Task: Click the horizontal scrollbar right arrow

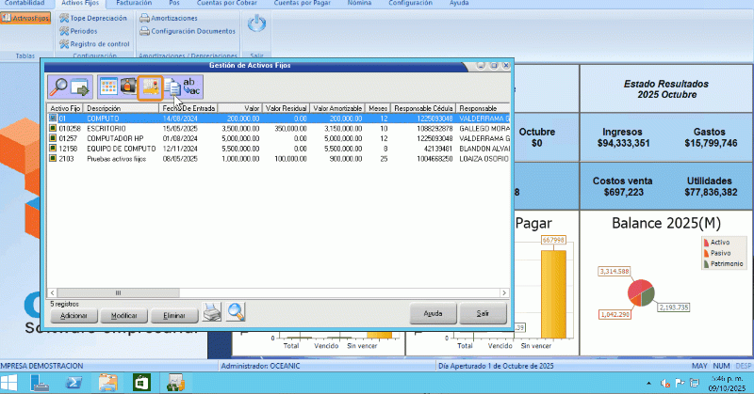Action: (x=505, y=292)
